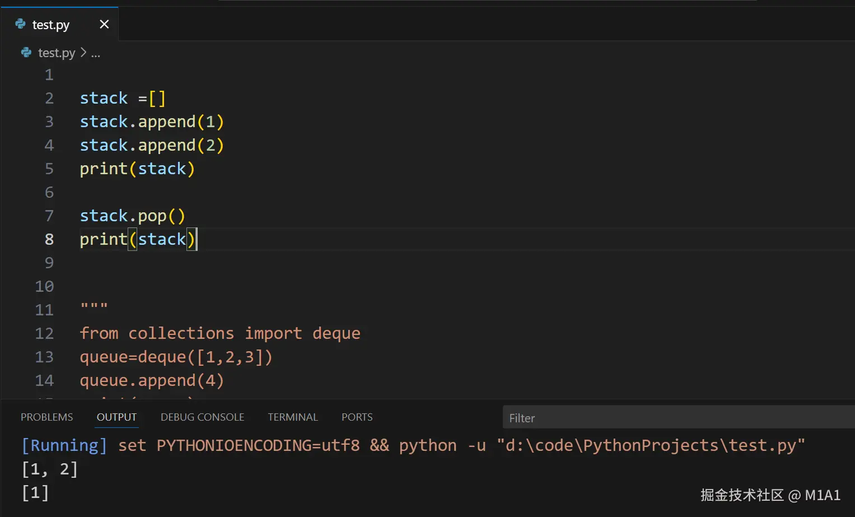The height and width of the screenshot is (517, 855).
Task: Click line number 8 in the gutter
Action: 49,239
